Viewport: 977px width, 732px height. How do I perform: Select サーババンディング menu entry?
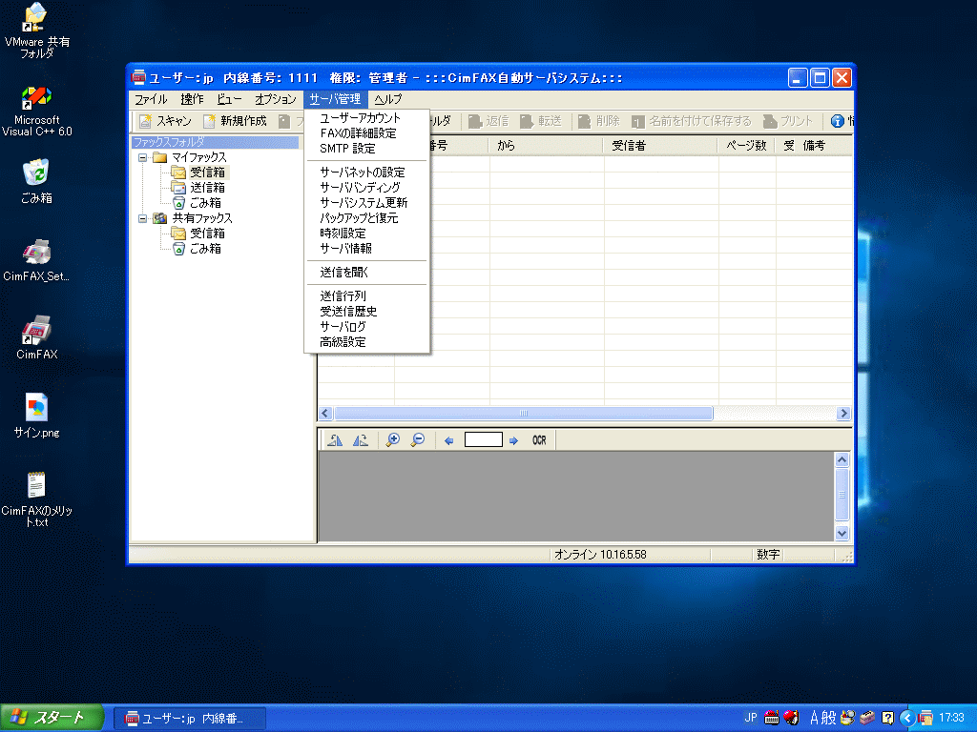click(367, 188)
